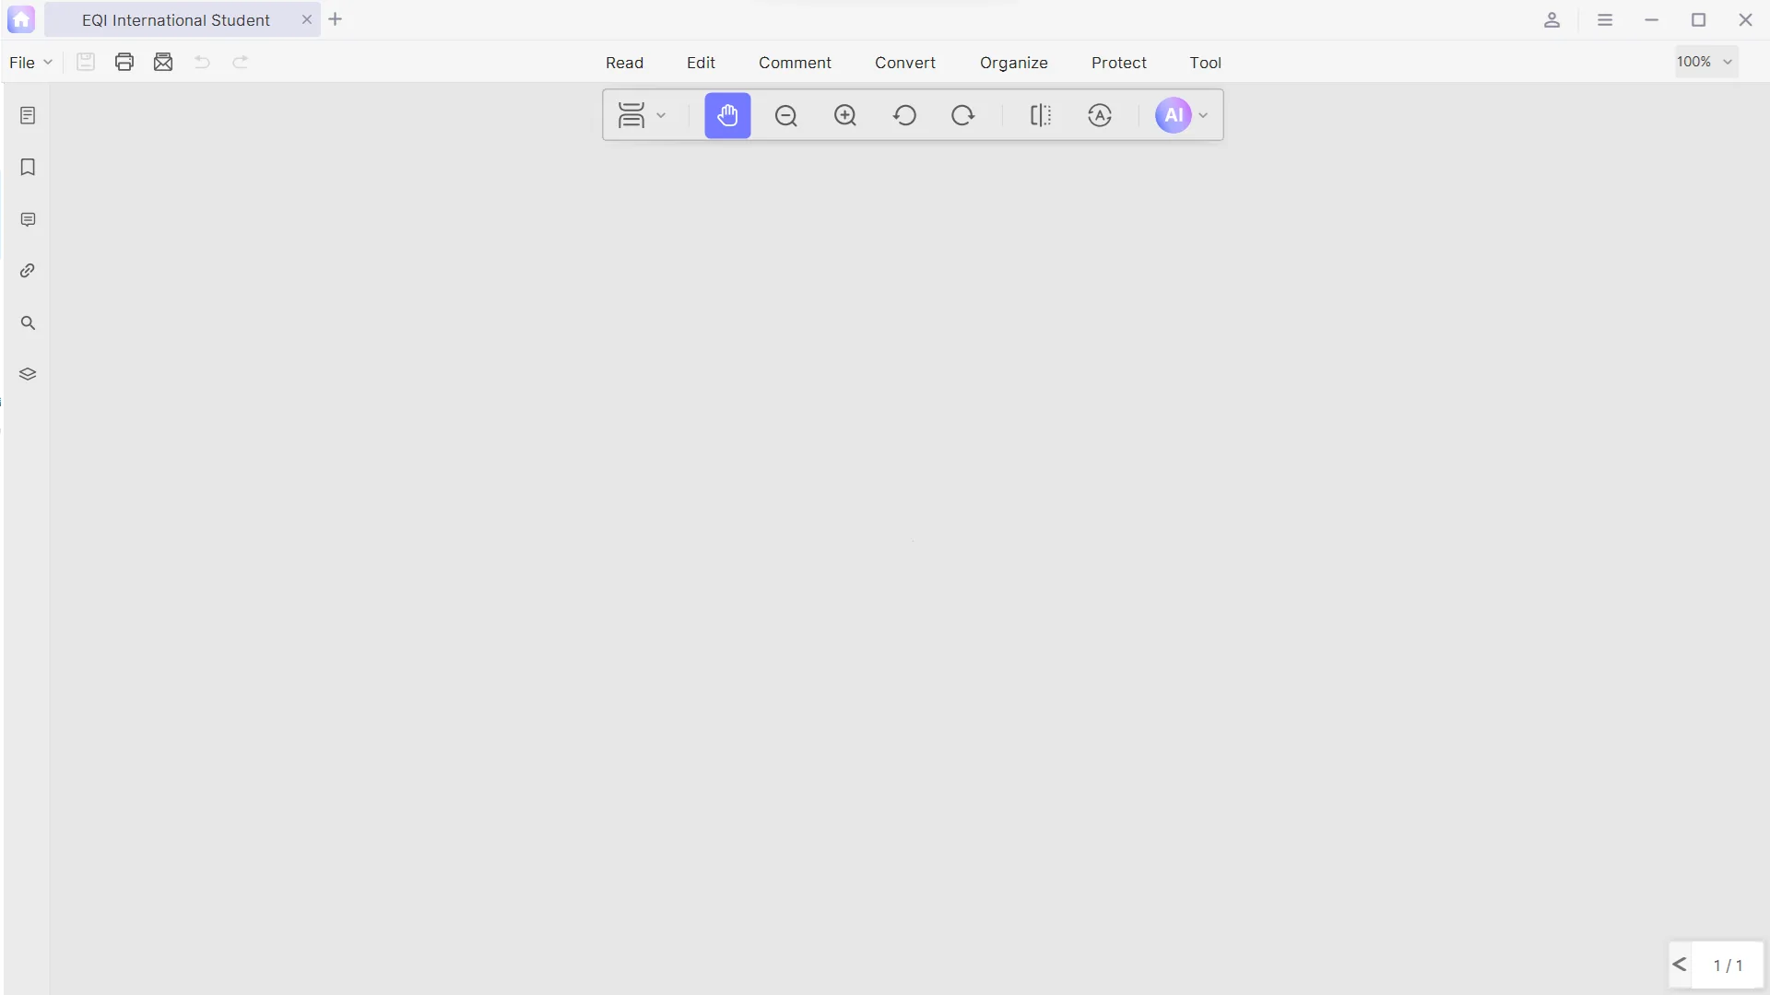The width and height of the screenshot is (1770, 995).
Task: Expand the page layout dropdown arrow
Action: (x=661, y=116)
